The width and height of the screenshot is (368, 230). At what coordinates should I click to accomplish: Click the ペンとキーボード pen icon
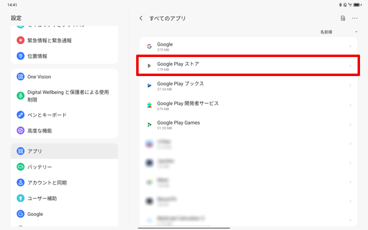click(x=20, y=115)
